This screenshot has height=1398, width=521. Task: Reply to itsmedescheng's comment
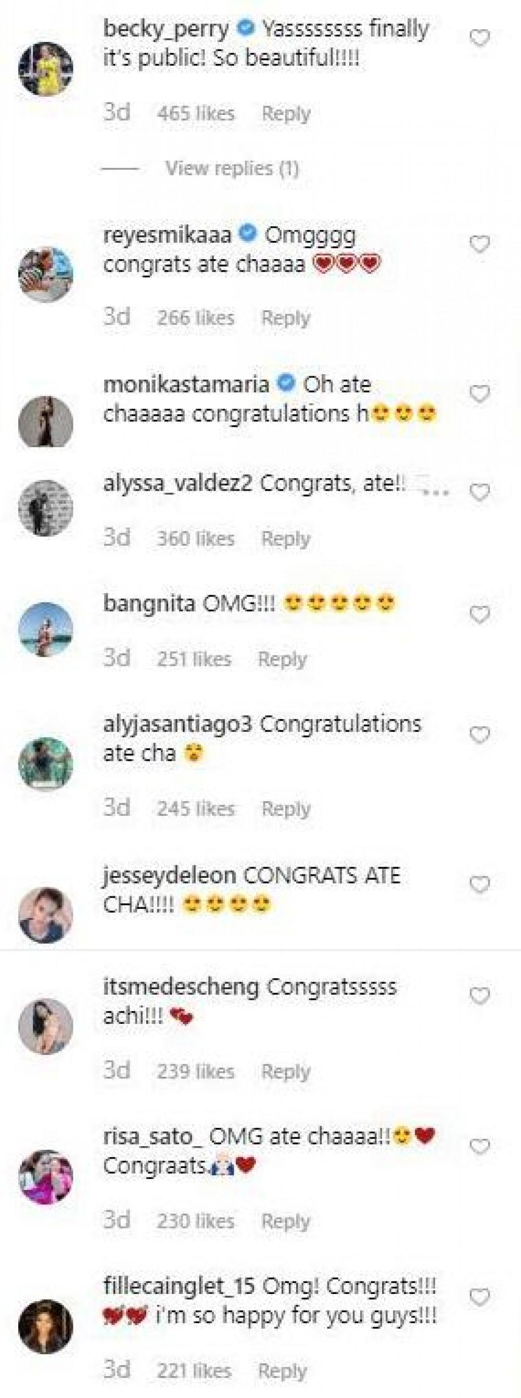[286, 1071]
